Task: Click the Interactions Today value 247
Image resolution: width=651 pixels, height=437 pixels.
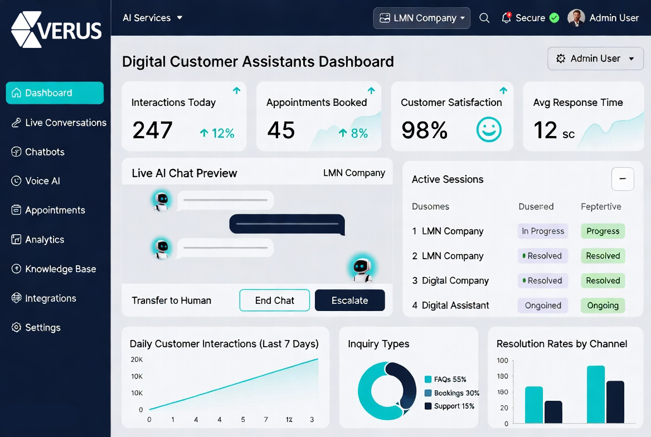Action: [152, 130]
